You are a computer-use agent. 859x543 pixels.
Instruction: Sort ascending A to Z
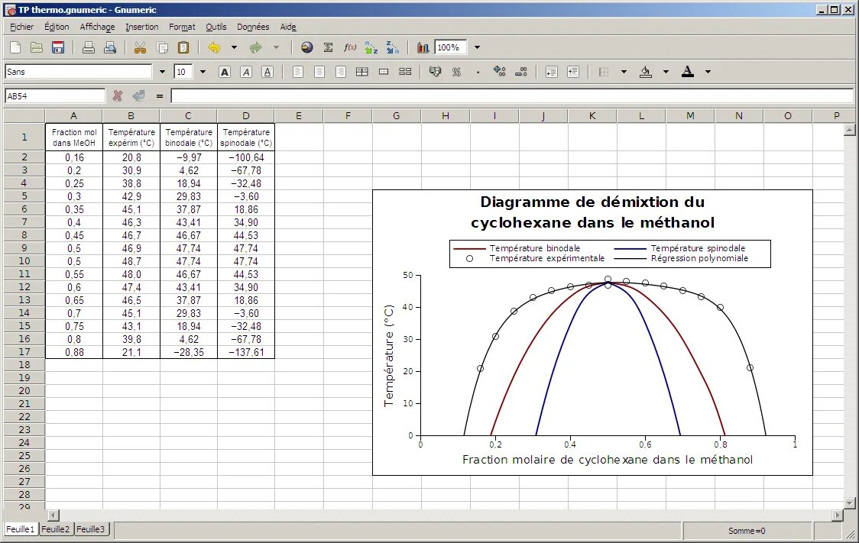tap(371, 47)
